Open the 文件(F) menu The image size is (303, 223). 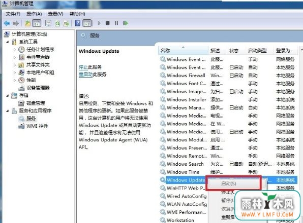13,14
